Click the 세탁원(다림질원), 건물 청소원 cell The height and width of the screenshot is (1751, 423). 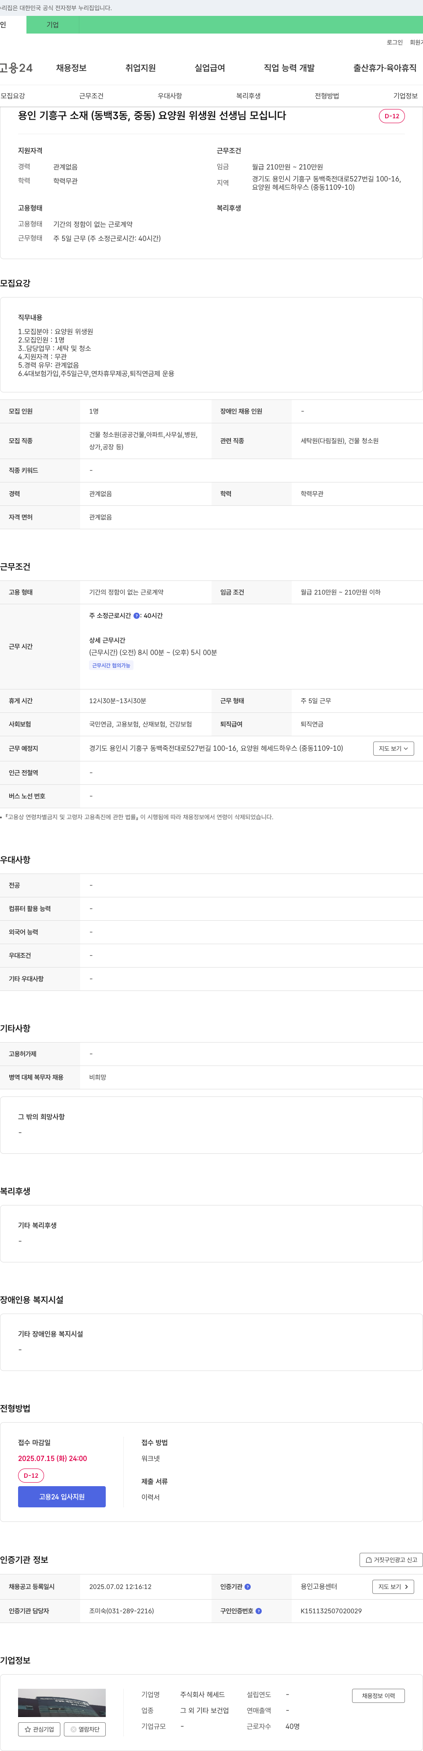(339, 441)
